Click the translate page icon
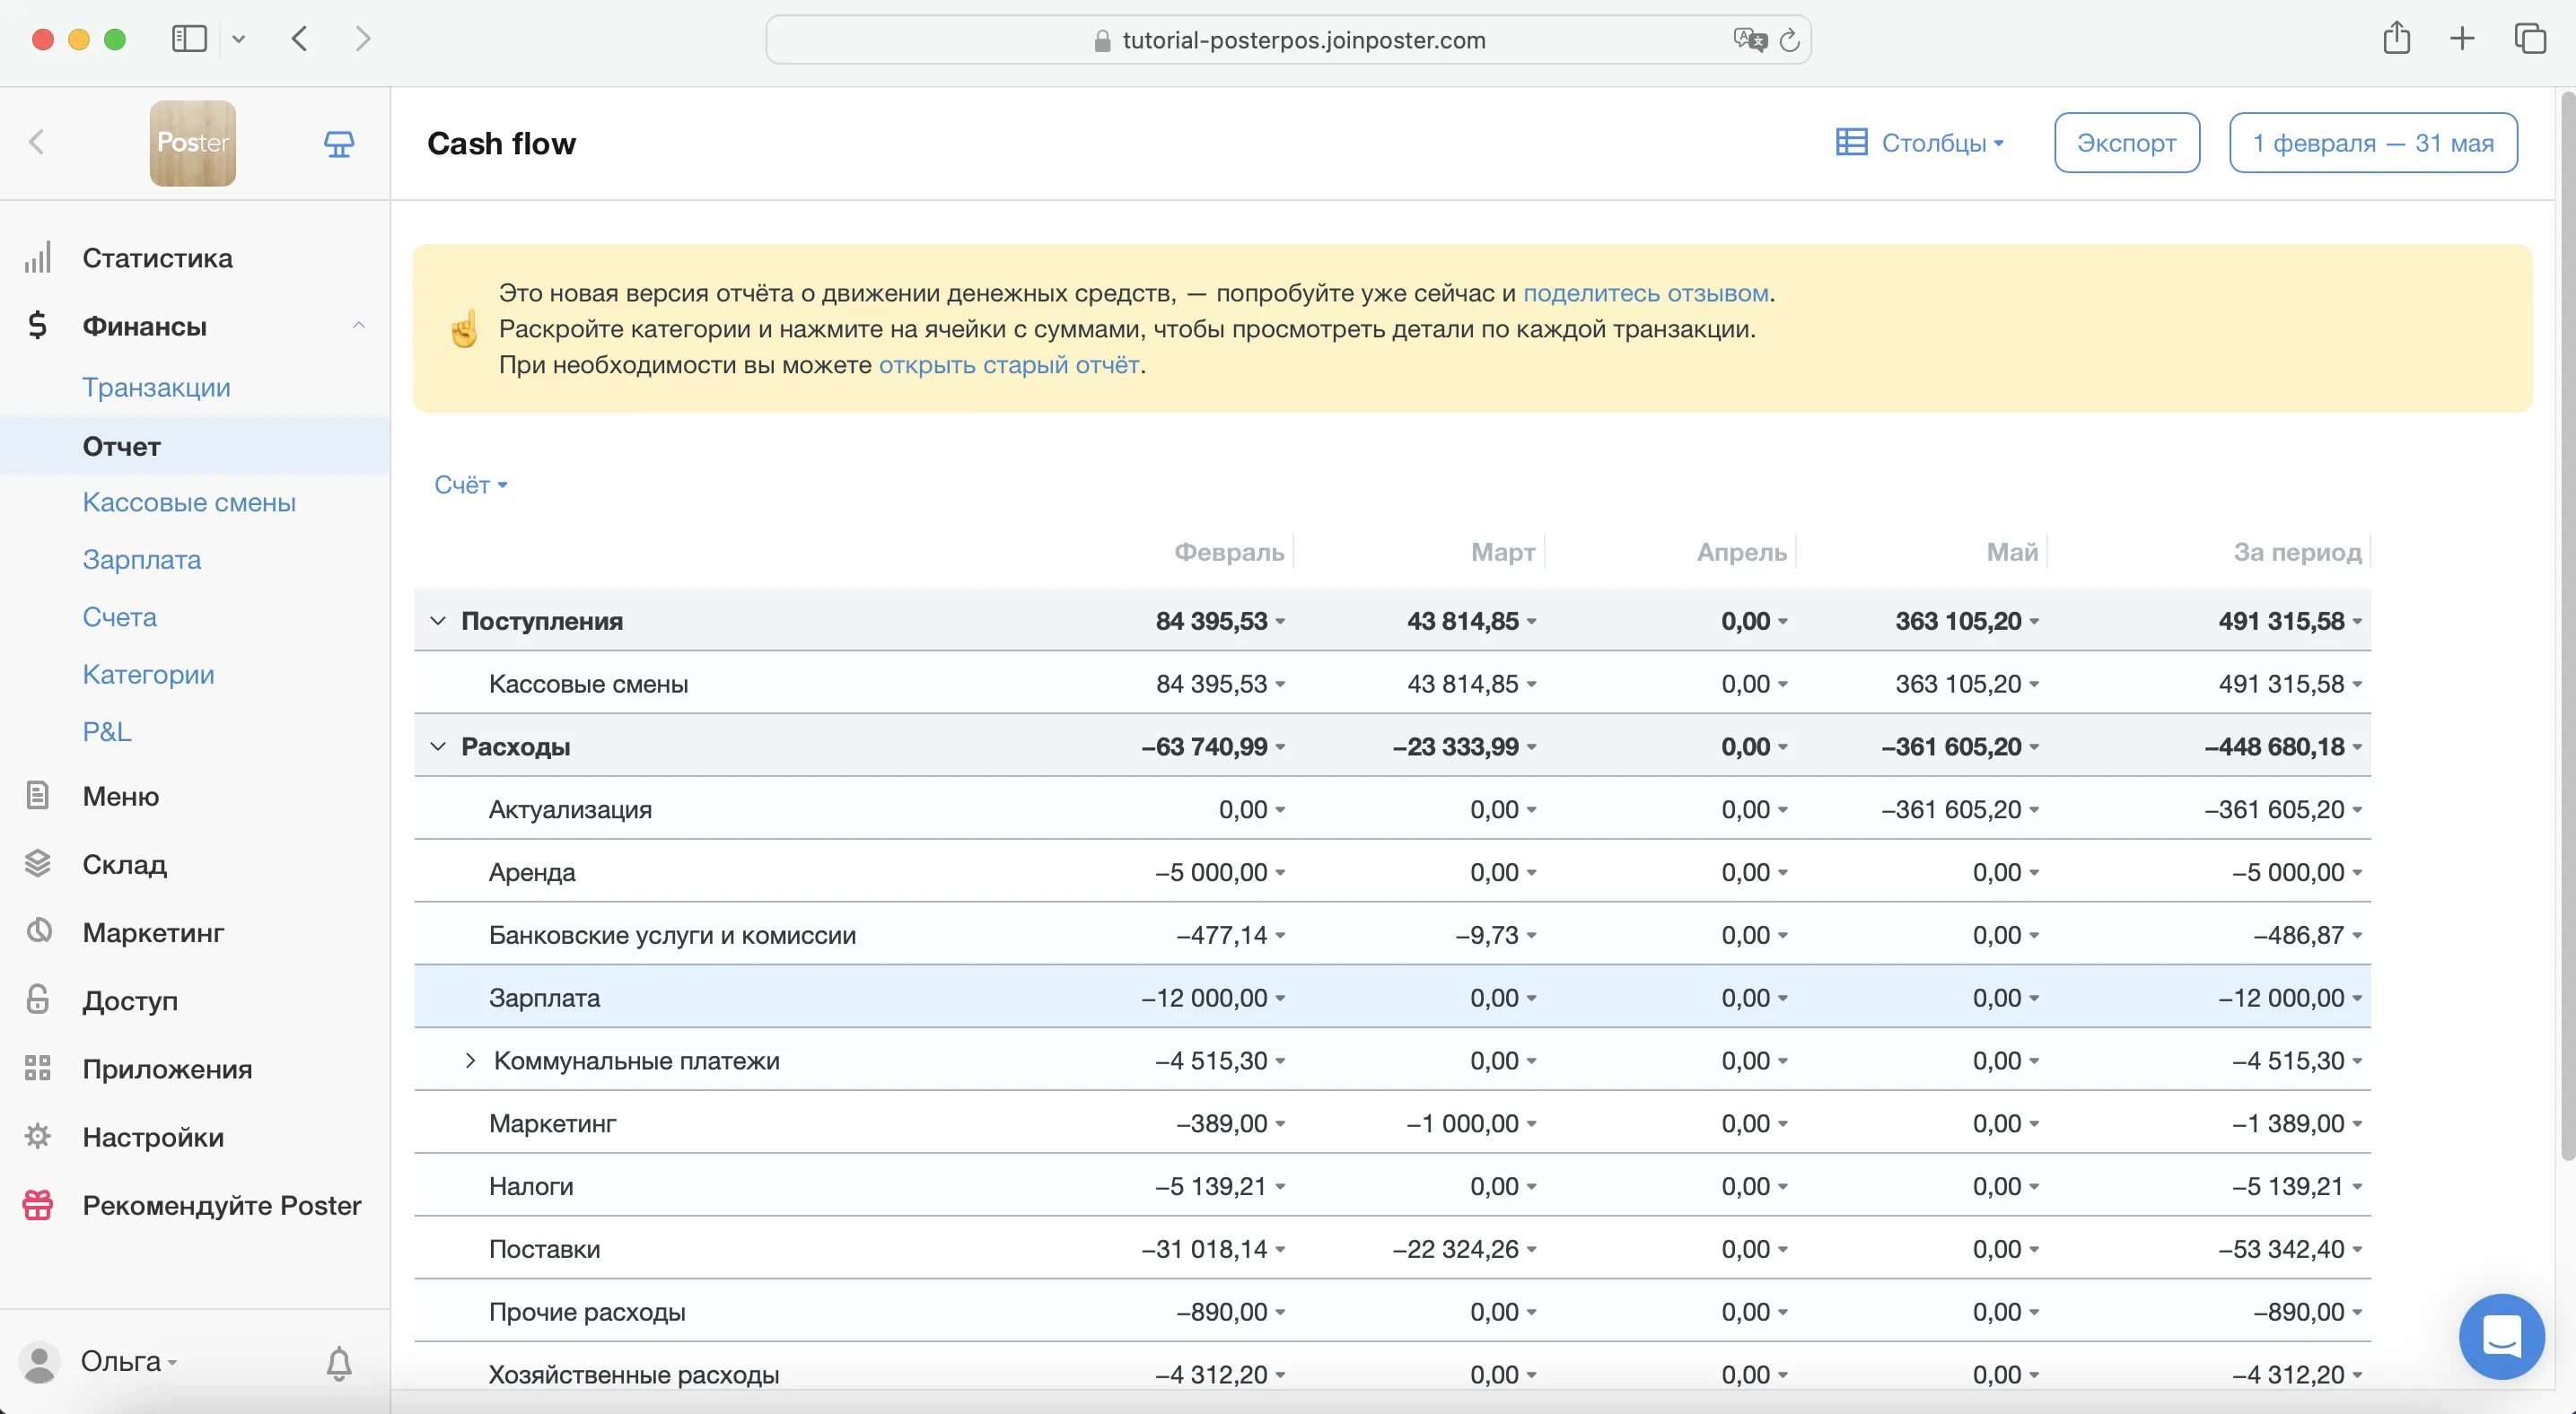This screenshot has height=1414, width=2576. coord(1749,40)
